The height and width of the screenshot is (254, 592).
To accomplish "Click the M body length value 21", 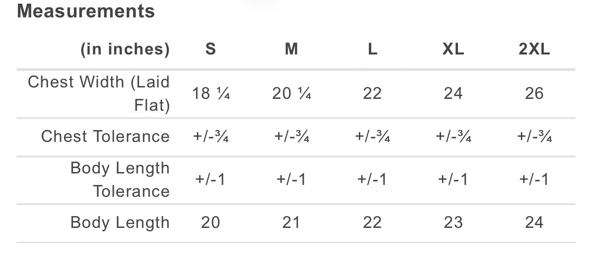I will point(291,223).
